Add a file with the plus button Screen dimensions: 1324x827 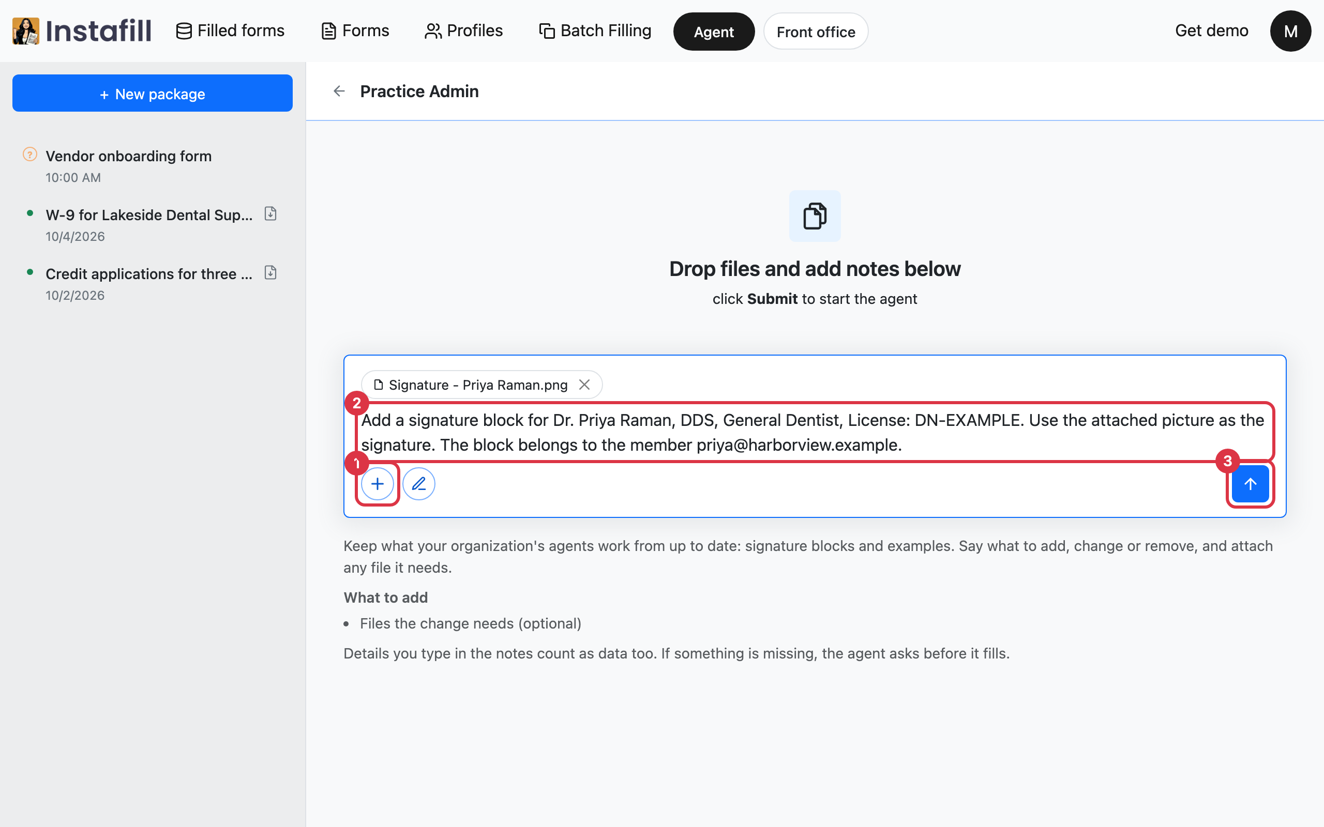378,484
